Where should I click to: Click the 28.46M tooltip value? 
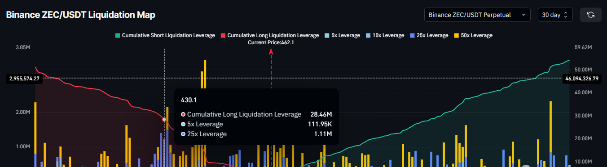[x=321, y=114]
